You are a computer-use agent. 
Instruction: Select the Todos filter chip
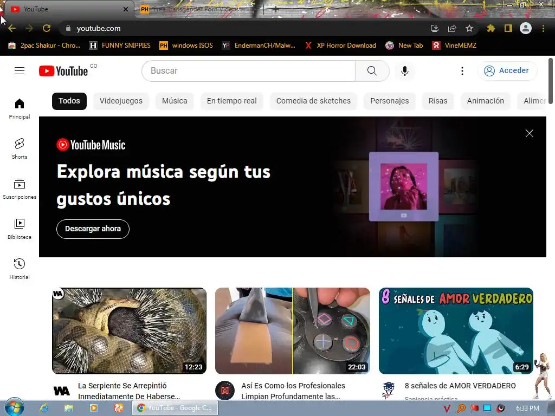pos(69,101)
